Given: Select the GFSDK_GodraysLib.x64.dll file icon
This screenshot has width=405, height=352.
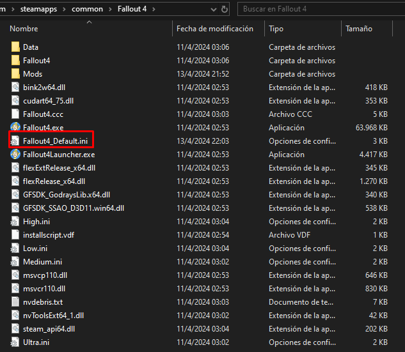Looking at the screenshot, I should 15,194.
